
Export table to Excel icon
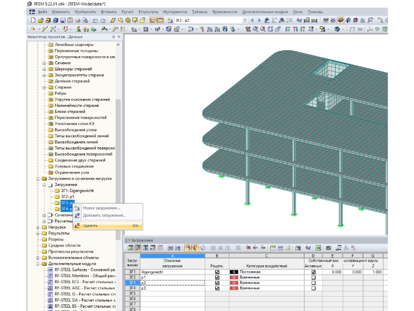point(319,248)
